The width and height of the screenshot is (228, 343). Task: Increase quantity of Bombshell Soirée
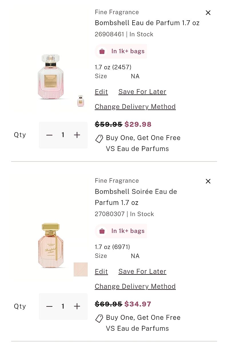77,306
